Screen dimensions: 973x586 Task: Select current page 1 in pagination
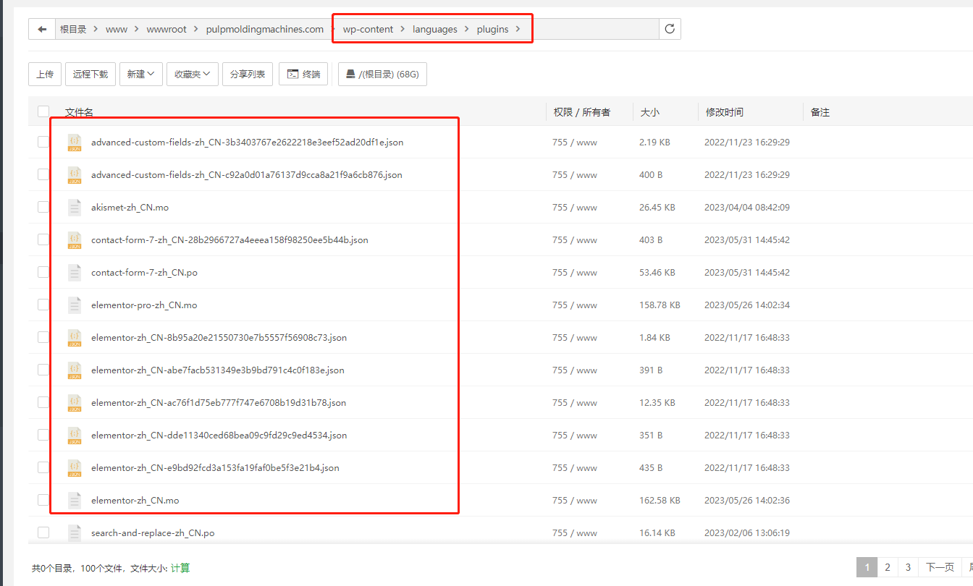pyautogui.click(x=867, y=567)
